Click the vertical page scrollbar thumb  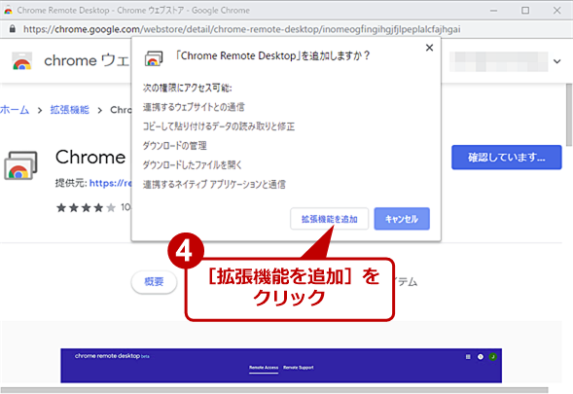(569, 115)
